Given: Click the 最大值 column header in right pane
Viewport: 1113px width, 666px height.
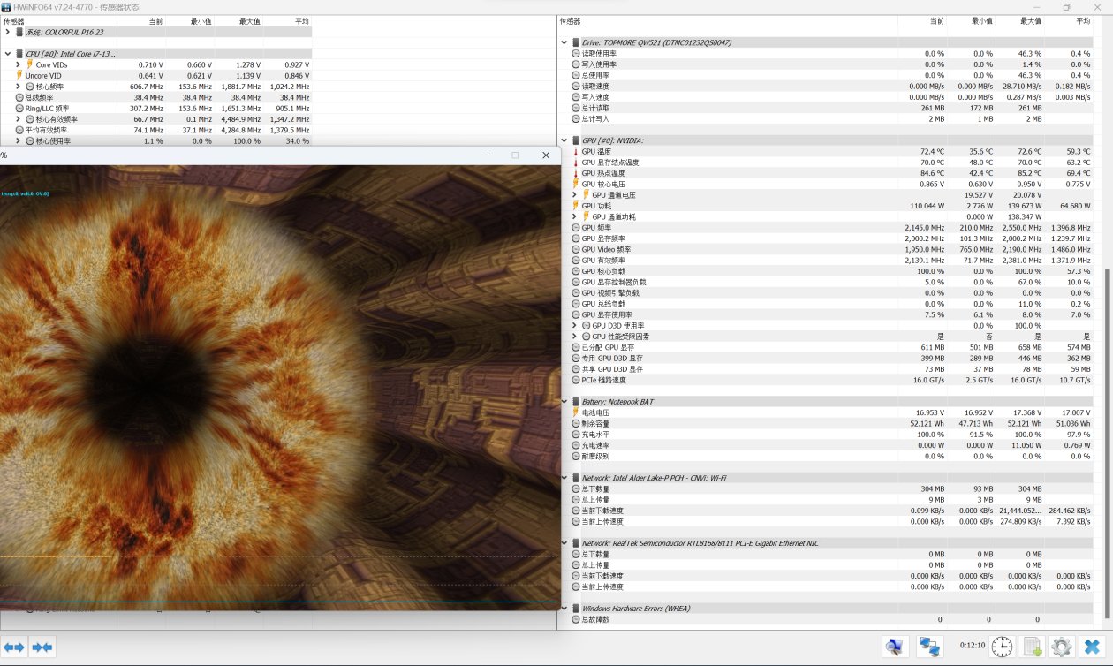Looking at the screenshot, I should (1020, 20).
